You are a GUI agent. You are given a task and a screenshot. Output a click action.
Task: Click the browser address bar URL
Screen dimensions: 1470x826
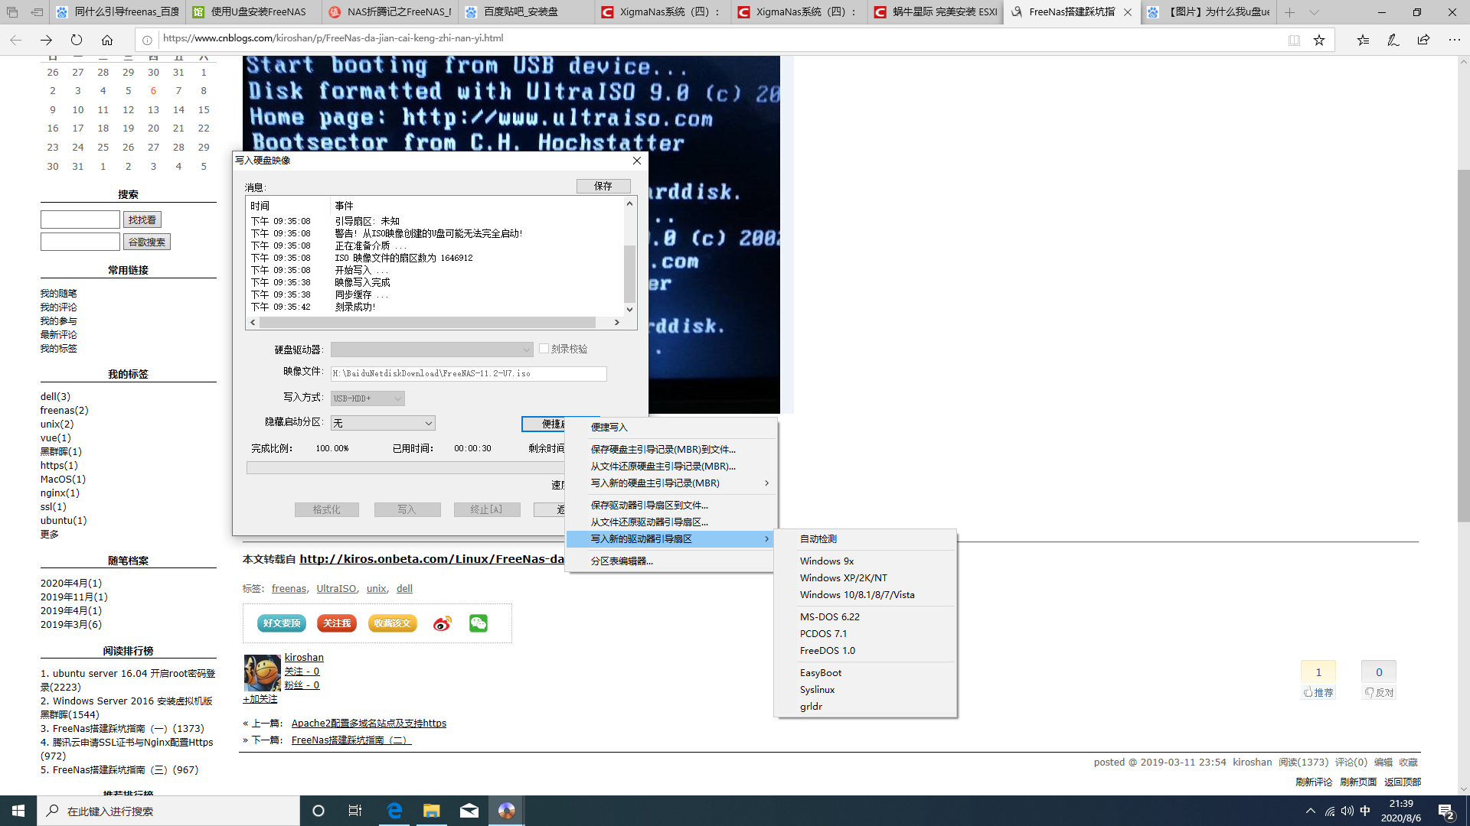click(x=333, y=38)
